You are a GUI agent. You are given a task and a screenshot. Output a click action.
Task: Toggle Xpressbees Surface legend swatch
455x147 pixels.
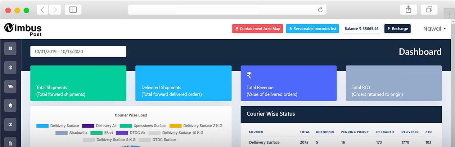point(126,126)
